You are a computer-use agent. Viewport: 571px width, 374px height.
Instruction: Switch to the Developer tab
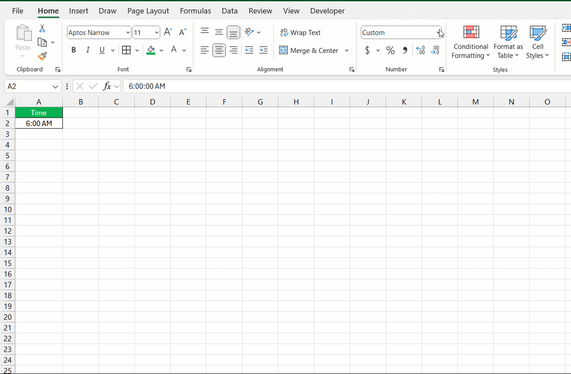point(328,11)
